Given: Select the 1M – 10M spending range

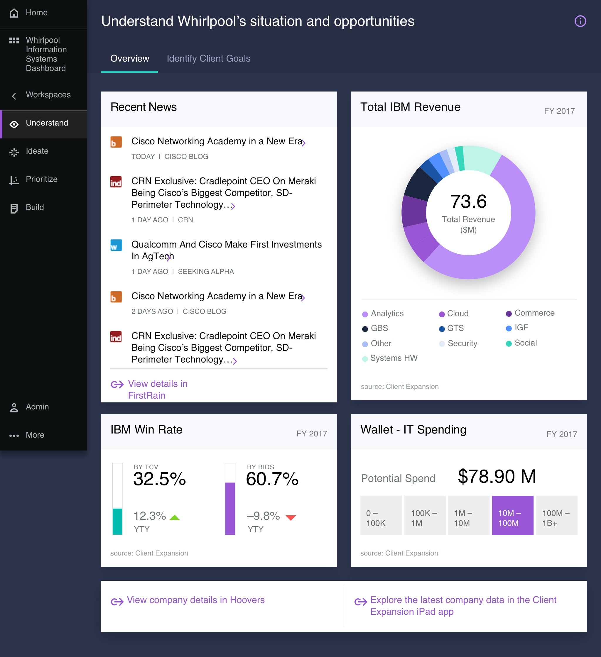Looking at the screenshot, I should point(469,515).
